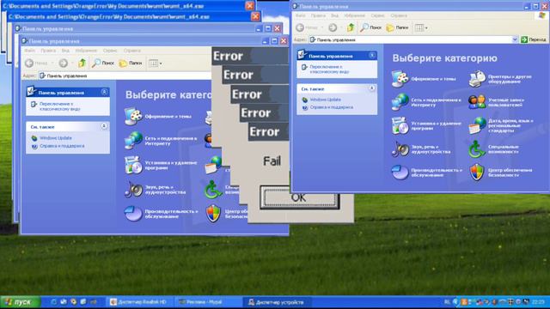Select Диспетчер Realtek HD taskbar button
550x309 pixels.
139,301
